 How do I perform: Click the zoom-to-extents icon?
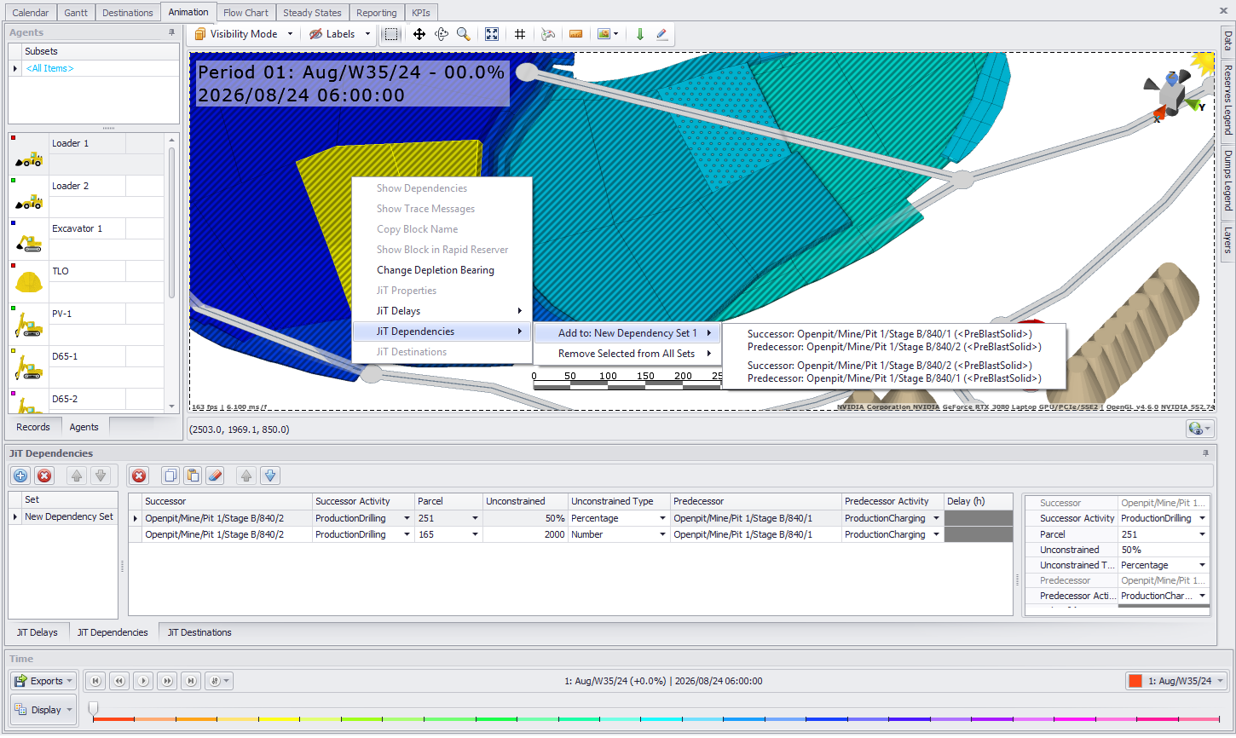point(492,34)
